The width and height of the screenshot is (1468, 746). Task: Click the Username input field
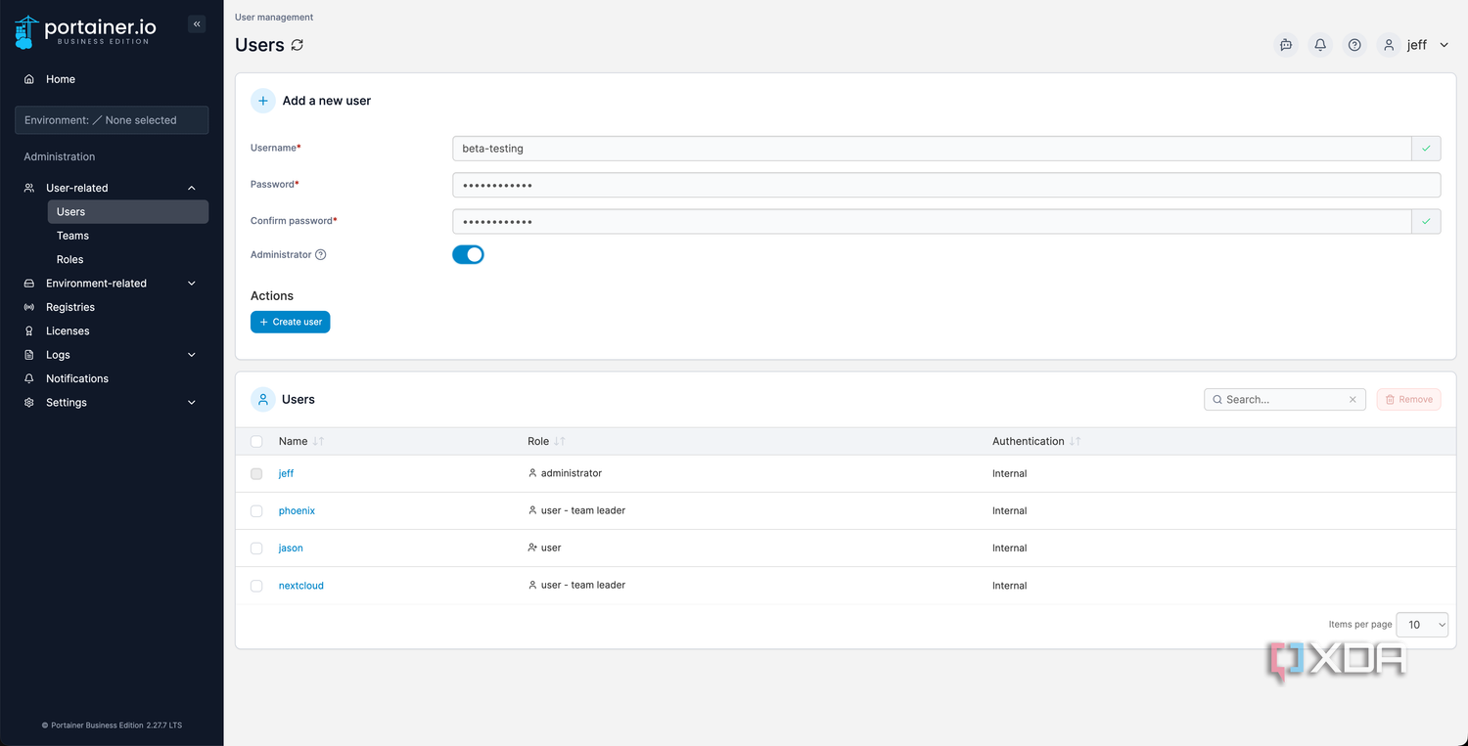click(x=932, y=149)
